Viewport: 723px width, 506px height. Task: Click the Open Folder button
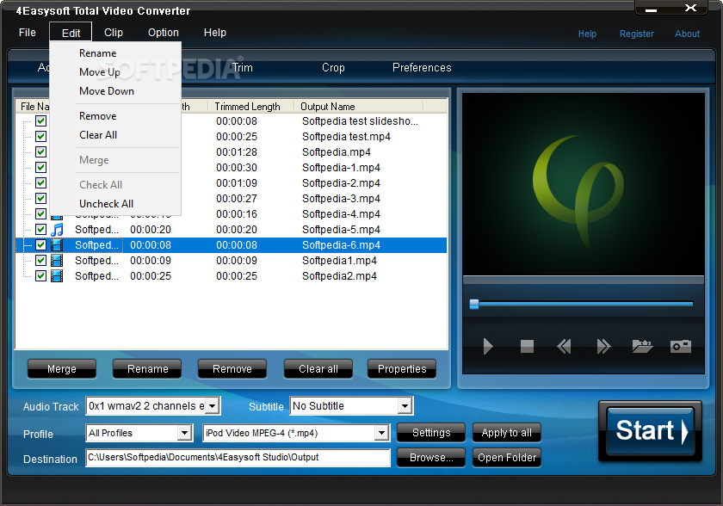(507, 458)
